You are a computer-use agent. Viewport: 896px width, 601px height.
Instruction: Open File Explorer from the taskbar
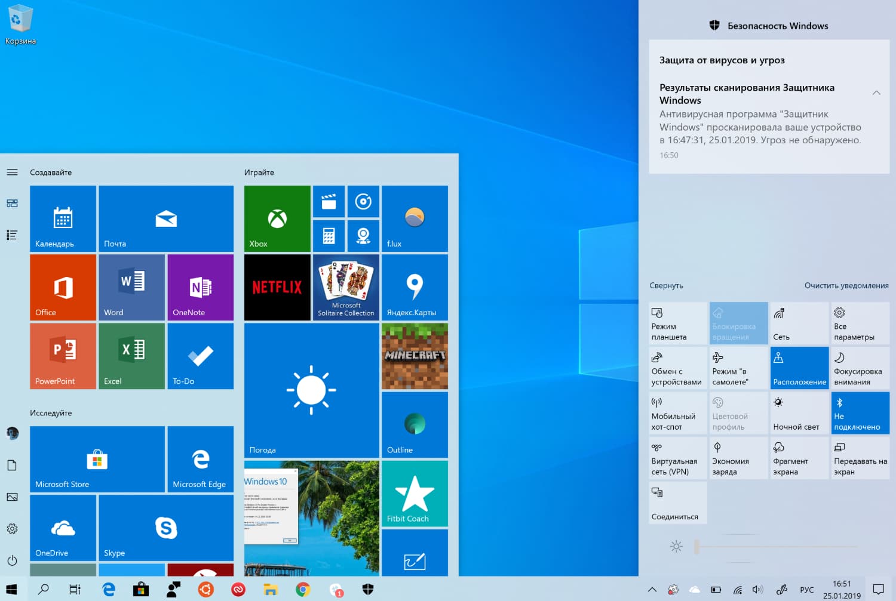click(271, 590)
